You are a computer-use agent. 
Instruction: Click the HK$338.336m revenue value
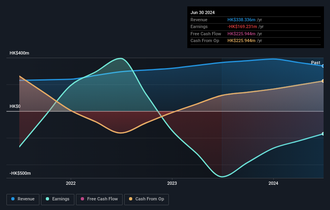(242, 20)
